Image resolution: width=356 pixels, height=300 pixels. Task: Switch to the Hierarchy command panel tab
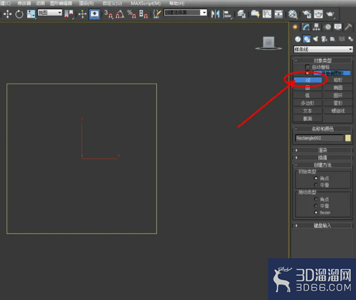[x=316, y=27]
